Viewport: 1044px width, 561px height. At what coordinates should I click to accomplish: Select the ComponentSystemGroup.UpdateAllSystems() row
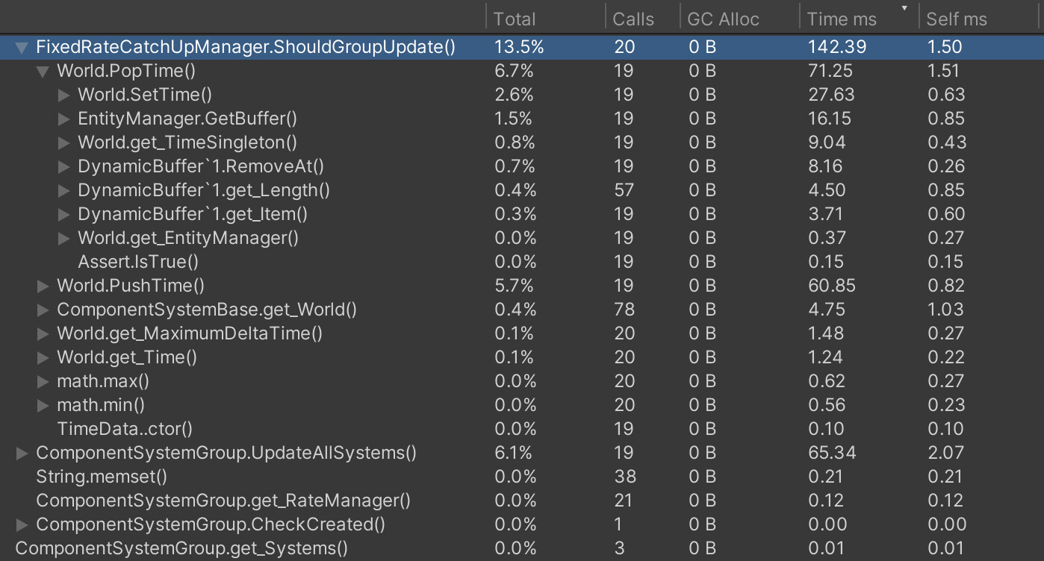[522, 454]
